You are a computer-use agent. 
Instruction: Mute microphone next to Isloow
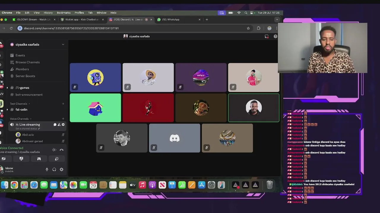tap(47, 170)
